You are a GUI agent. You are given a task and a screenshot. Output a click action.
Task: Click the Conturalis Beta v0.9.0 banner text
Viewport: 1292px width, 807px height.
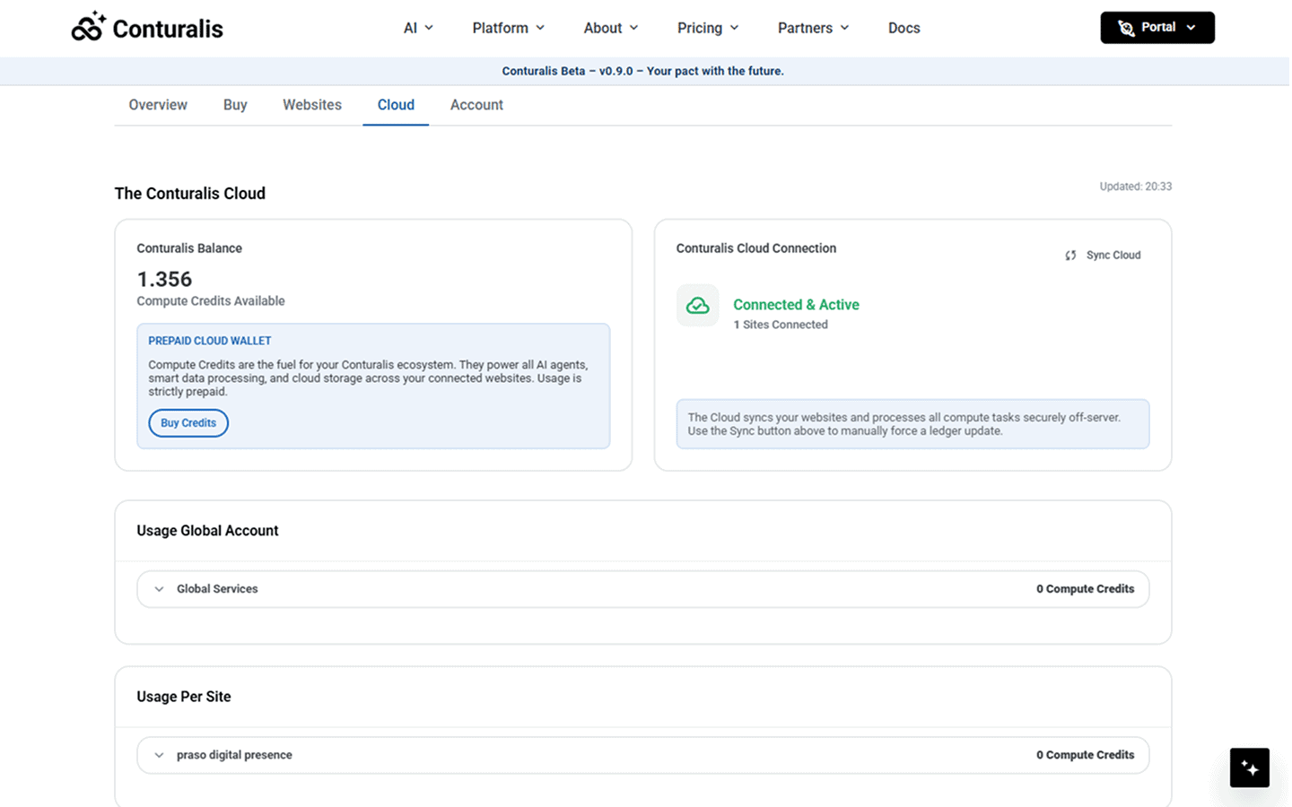click(x=642, y=71)
